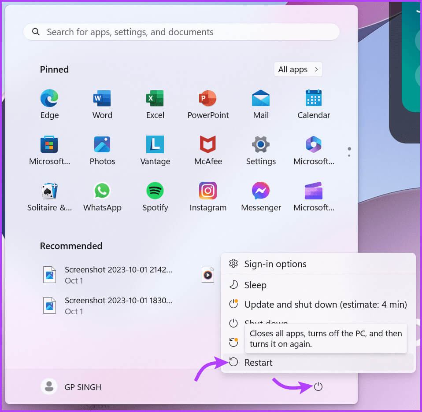
Task: Launch Messenger
Action: (x=261, y=196)
